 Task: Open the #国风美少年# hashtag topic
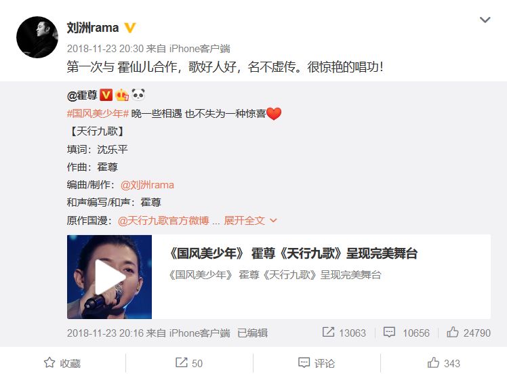point(98,113)
